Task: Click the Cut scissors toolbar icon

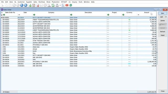Action: coord(2,5)
